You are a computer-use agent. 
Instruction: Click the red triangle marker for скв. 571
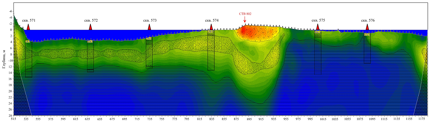point(28,27)
